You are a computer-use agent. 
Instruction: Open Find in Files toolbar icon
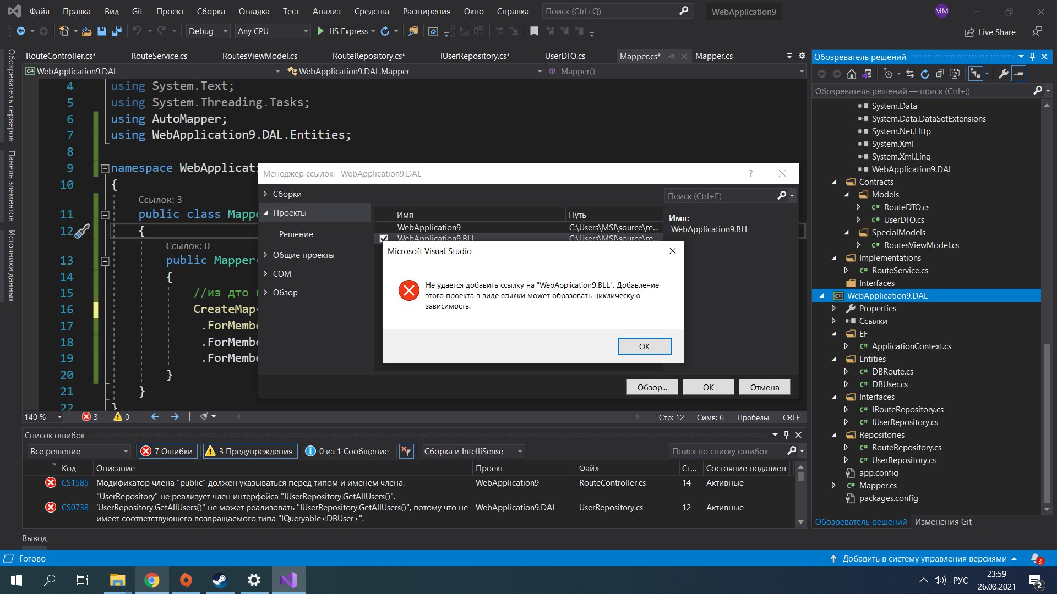pyautogui.click(x=413, y=31)
